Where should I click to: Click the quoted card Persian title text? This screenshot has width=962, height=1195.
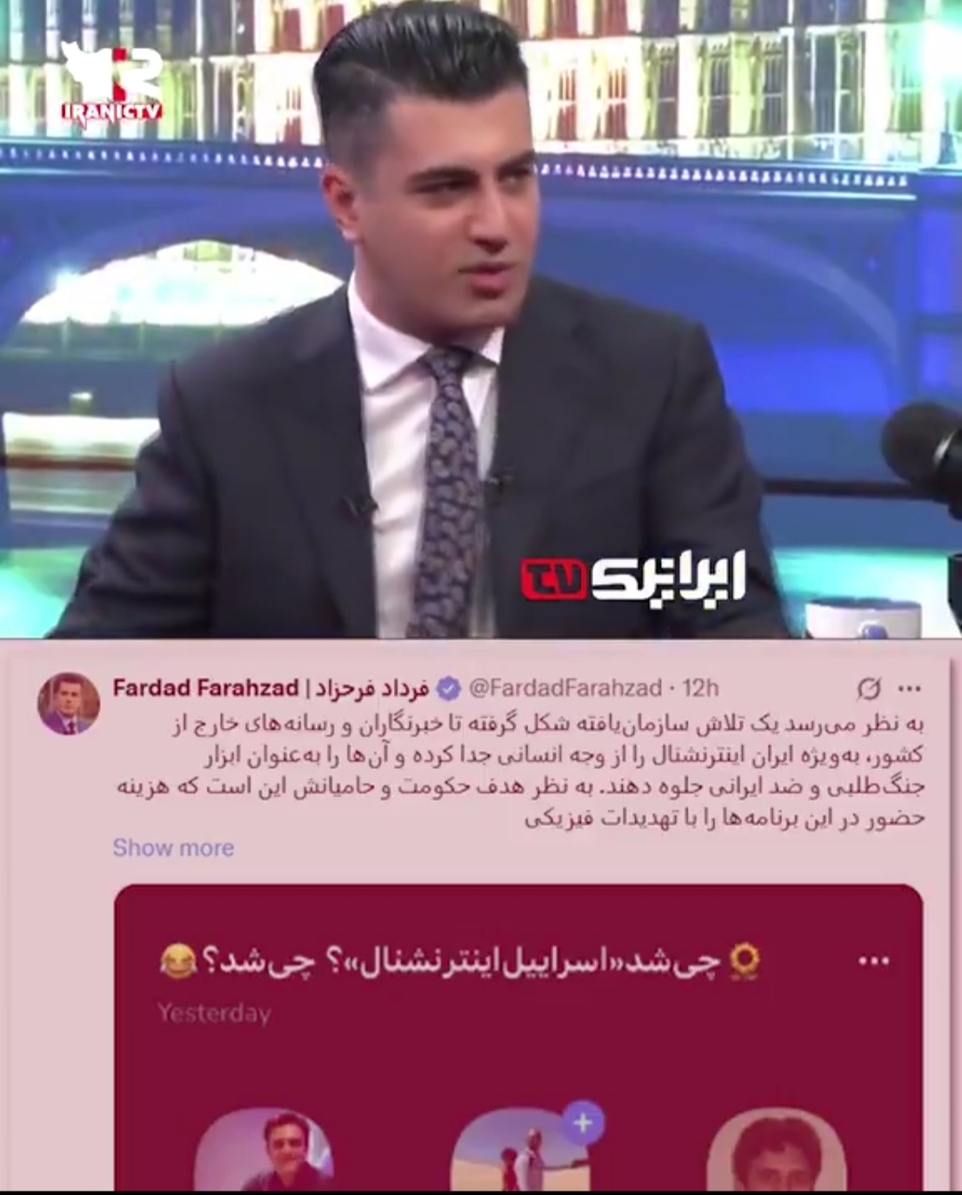click(461, 962)
